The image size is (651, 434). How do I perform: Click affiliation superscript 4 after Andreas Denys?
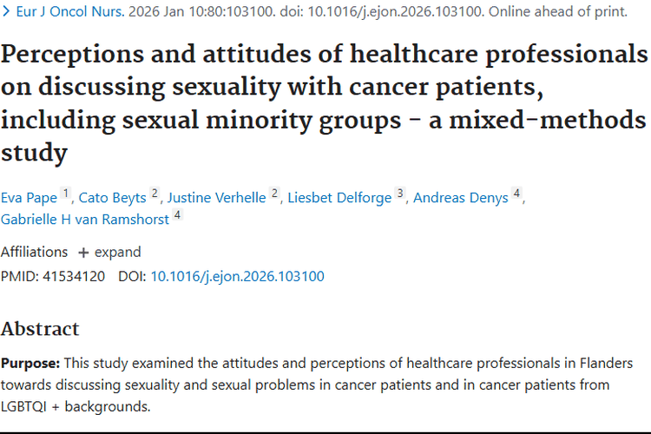click(x=516, y=194)
